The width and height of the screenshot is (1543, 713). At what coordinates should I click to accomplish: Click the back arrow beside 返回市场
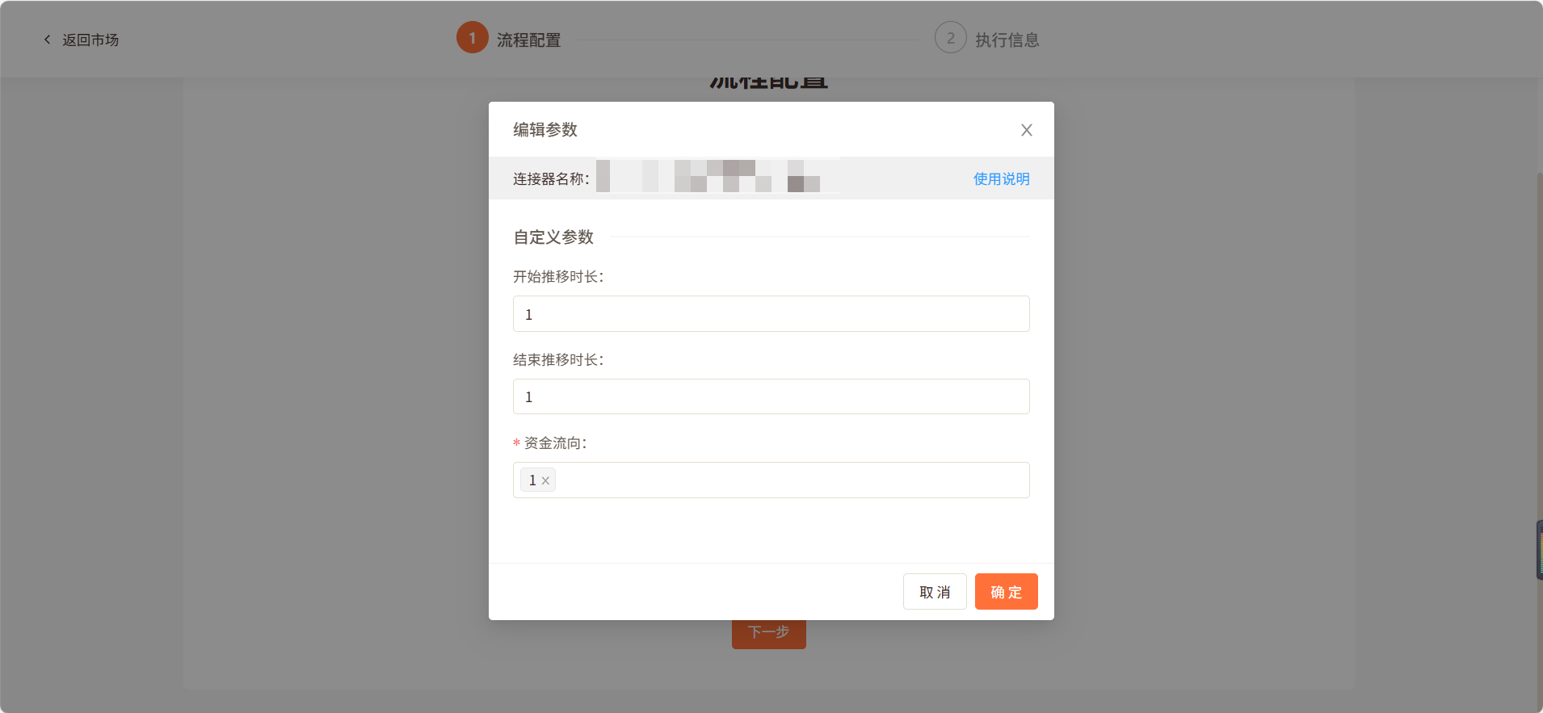click(47, 40)
